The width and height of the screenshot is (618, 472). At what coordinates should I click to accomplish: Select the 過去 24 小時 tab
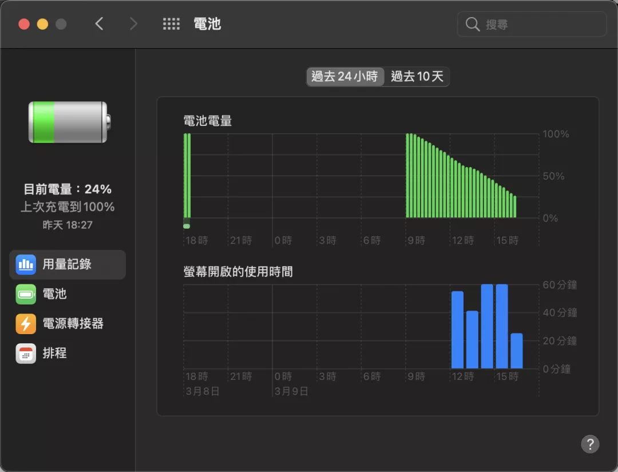(345, 77)
